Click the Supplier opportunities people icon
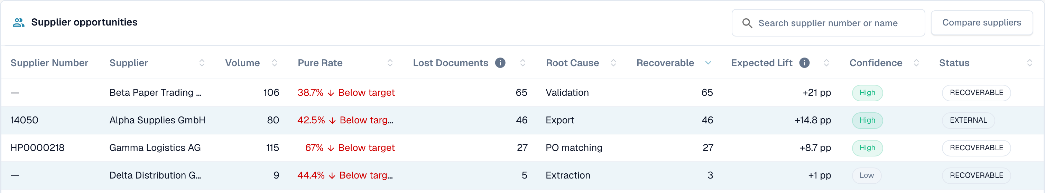 [x=19, y=22]
